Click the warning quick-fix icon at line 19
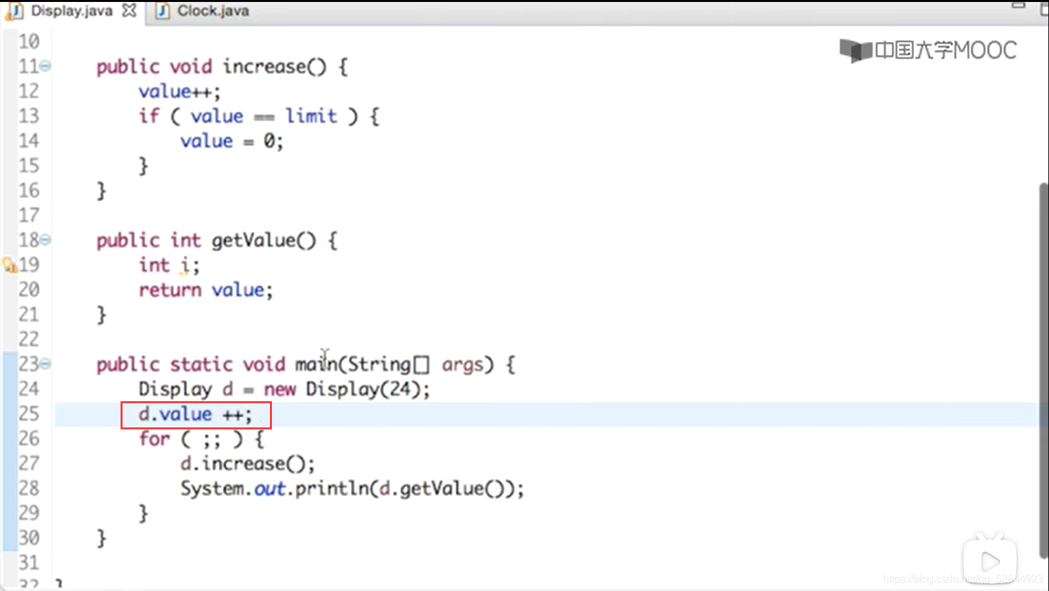Viewport: 1049px width, 591px height. click(10, 265)
